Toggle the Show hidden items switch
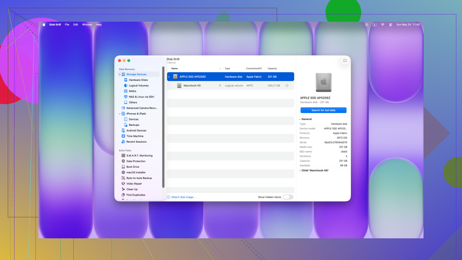The image size is (462, 260). coord(288,197)
